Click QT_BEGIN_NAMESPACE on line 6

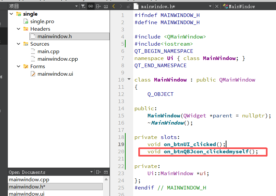pyautogui.click(x=164, y=51)
